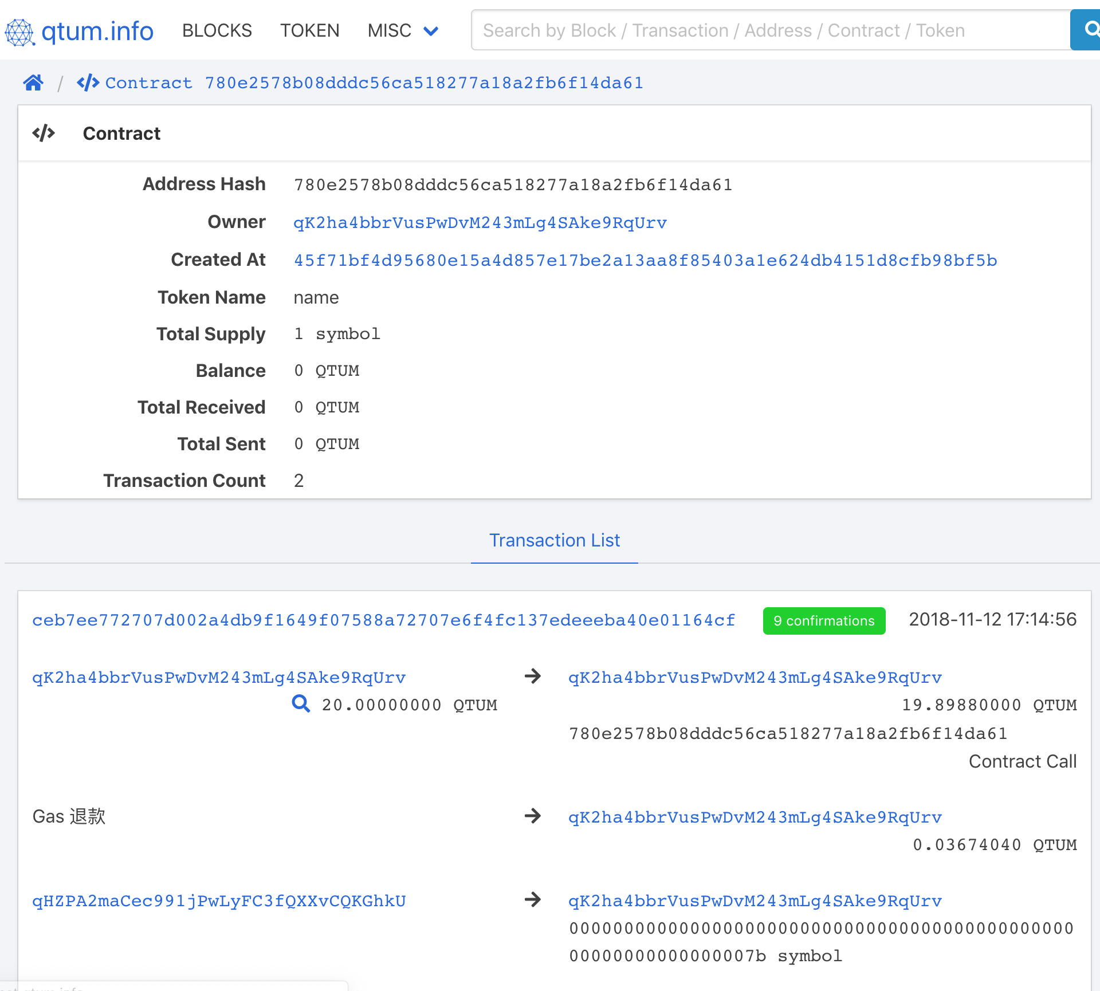The image size is (1100, 991).
Task: Click the code icon beside the Contract heading
Action: click(44, 133)
